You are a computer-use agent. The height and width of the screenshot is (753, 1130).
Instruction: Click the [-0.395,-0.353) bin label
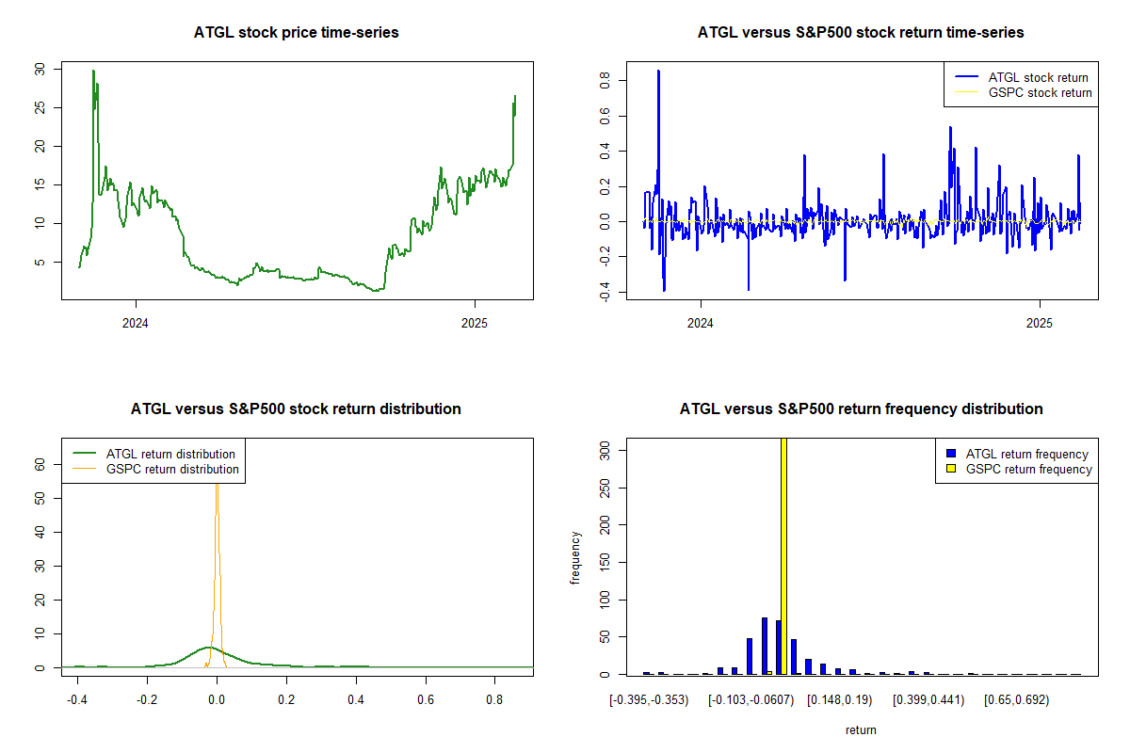tap(649, 700)
